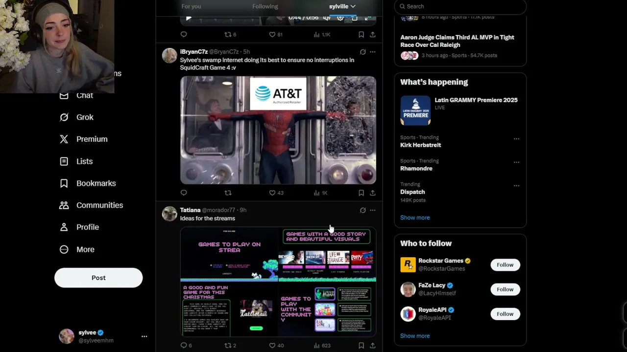Open Bookmarks in the sidebar
The height and width of the screenshot is (352, 627).
88,183
